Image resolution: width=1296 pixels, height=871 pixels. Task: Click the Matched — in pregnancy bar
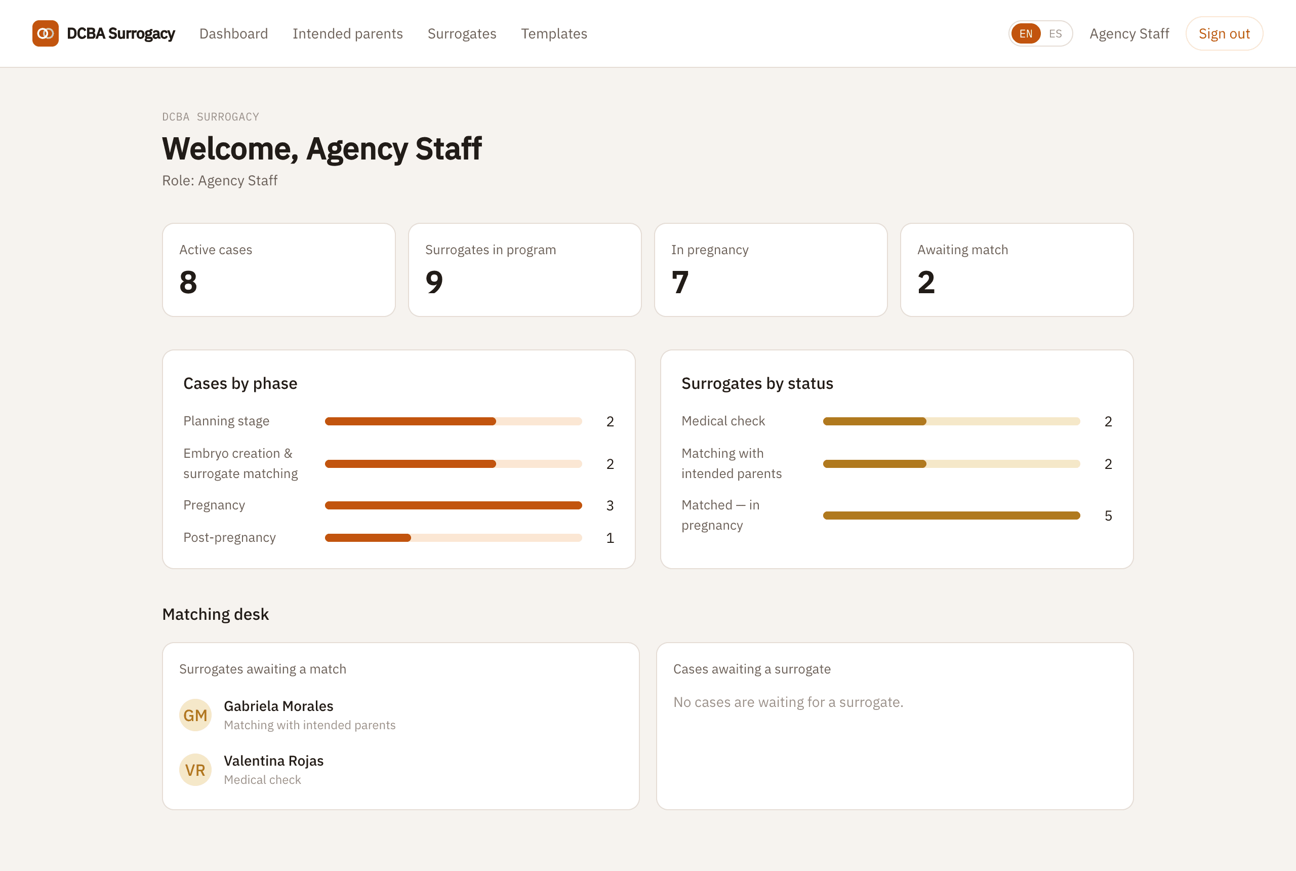click(951, 516)
